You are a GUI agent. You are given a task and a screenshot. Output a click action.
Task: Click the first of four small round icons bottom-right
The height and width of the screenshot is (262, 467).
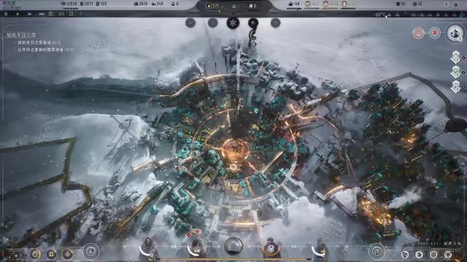click(x=405, y=254)
